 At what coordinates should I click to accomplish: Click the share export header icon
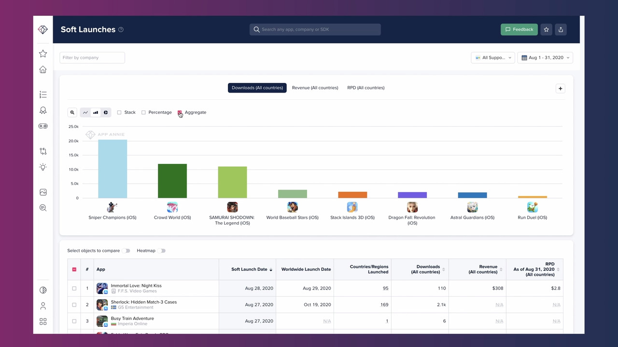point(561,29)
